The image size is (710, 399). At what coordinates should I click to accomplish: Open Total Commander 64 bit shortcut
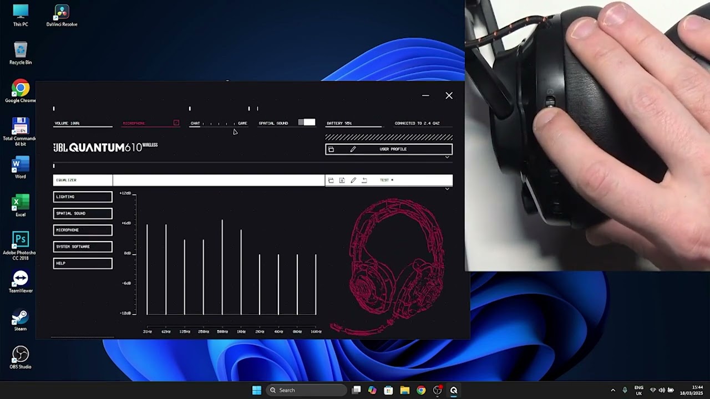[x=21, y=132]
